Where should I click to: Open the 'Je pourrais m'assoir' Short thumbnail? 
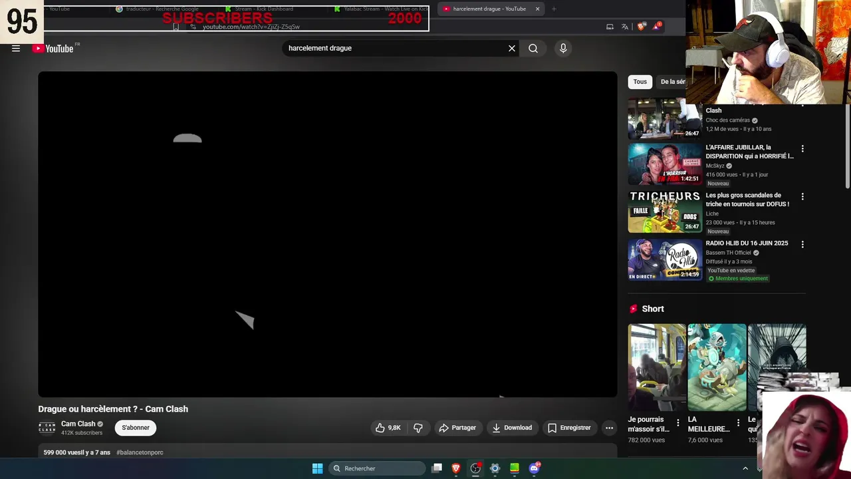coord(657,367)
